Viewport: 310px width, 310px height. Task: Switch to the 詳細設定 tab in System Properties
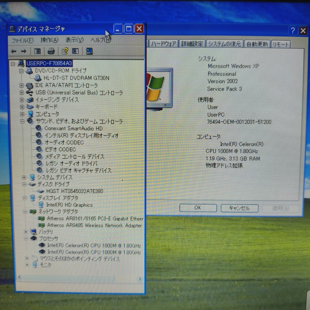pos(192,44)
